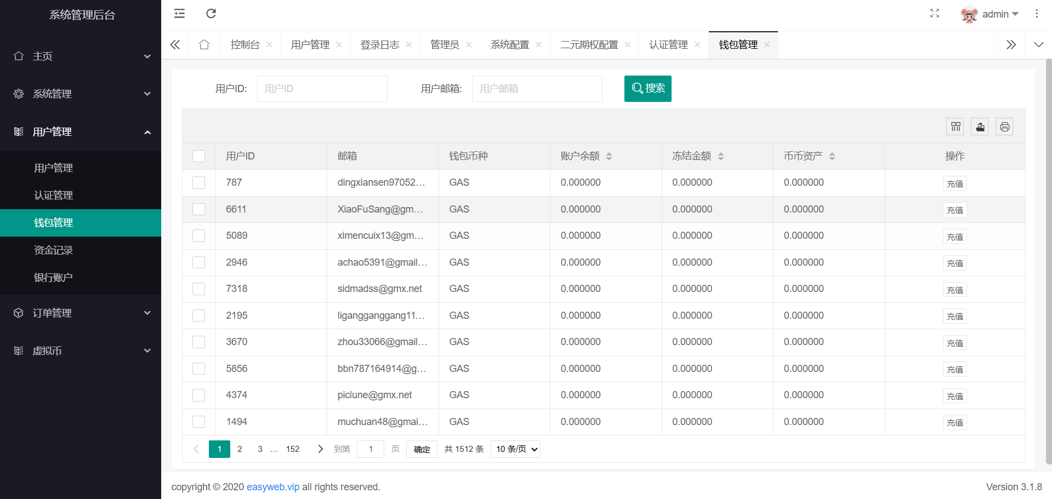This screenshot has height=499, width=1052.
Task: Click the print table icon
Action: point(1004,127)
